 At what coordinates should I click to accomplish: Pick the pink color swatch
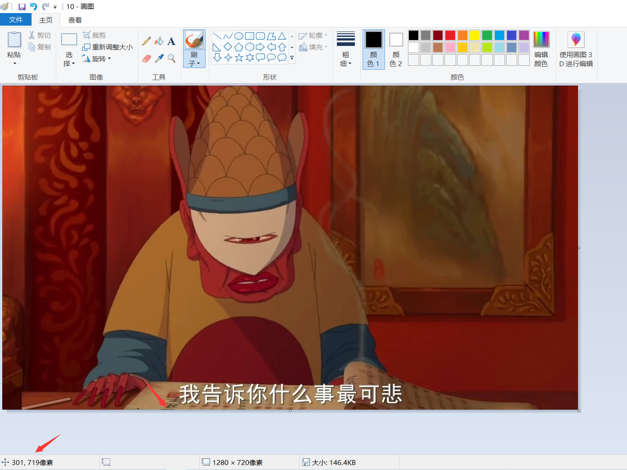pyautogui.click(x=450, y=47)
